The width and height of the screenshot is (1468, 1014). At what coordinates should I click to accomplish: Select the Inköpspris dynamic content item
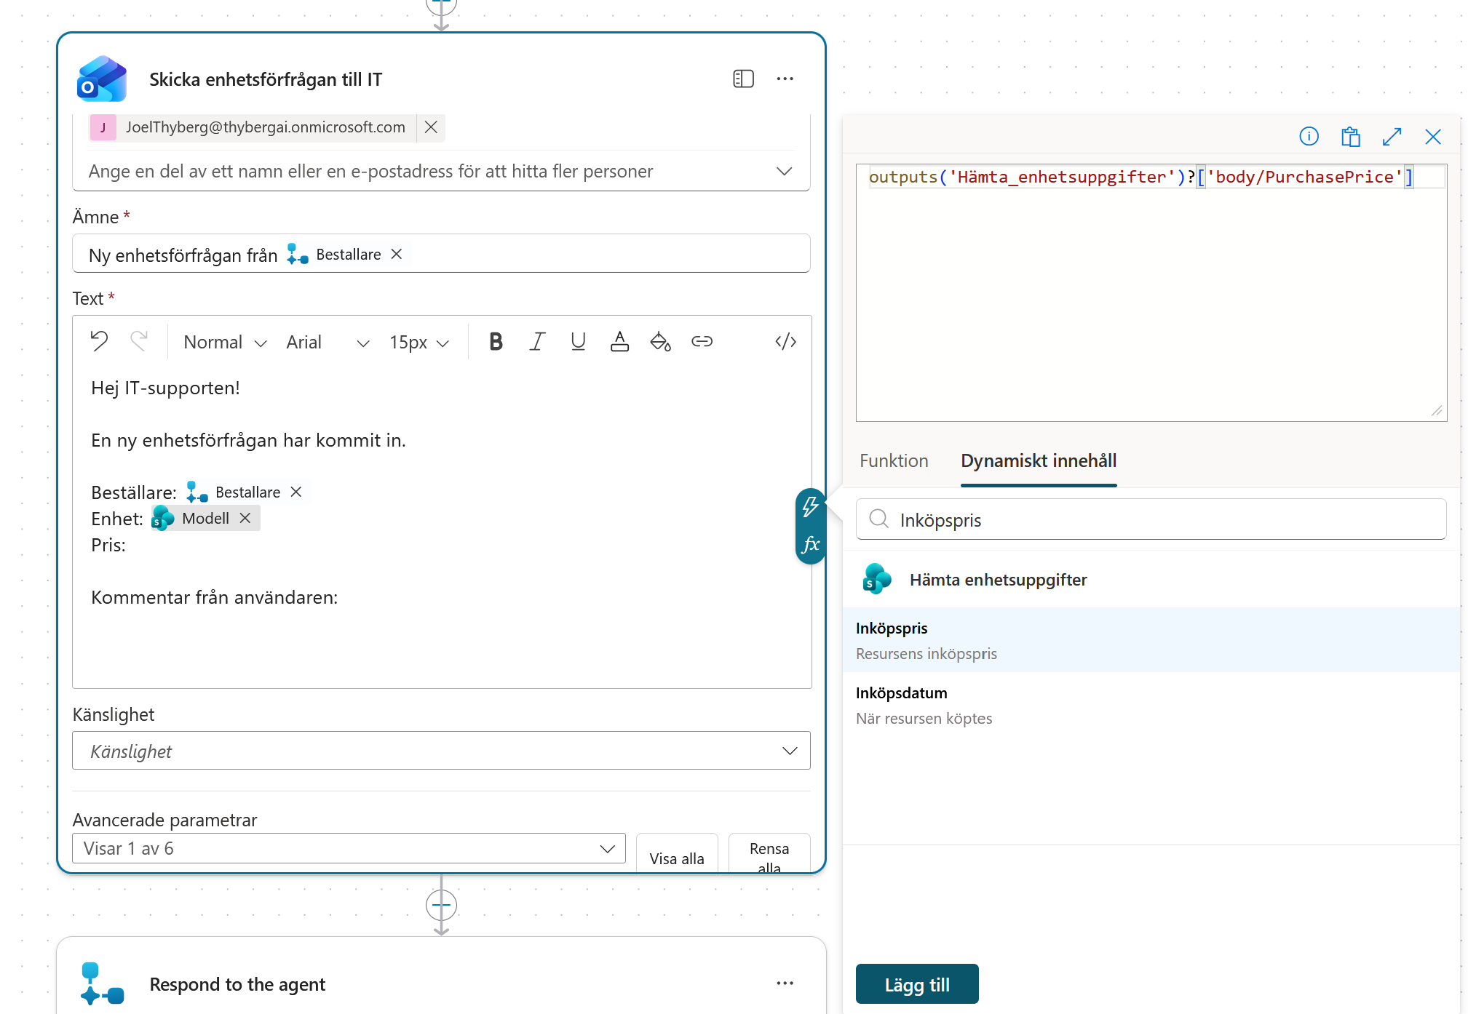point(1151,640)
